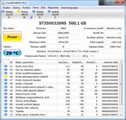Click the CrystalDiskInfo title bar icon

[x=3, y=3]
